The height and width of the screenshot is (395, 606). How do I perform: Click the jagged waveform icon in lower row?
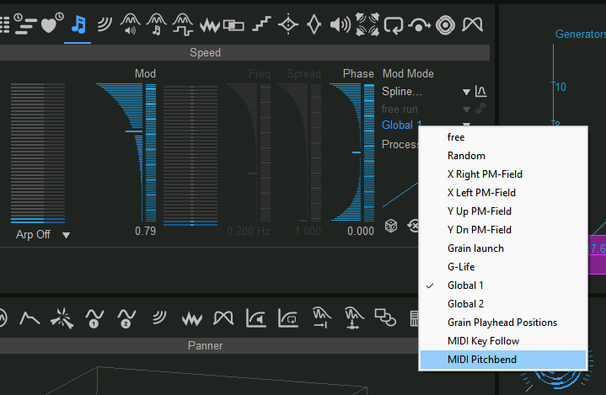(x=191, y=319)
